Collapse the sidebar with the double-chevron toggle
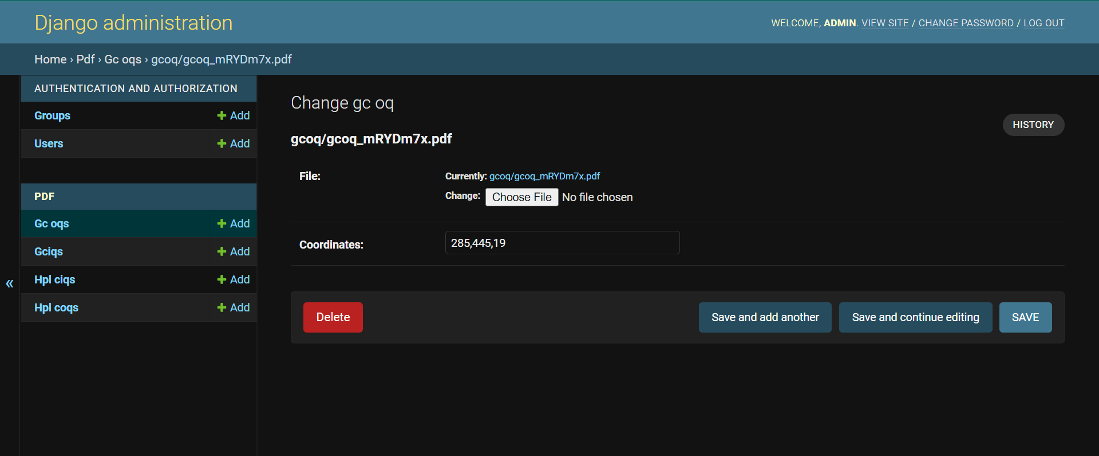The width and height of the screenshot is (1099, 456). coord(10,283)
